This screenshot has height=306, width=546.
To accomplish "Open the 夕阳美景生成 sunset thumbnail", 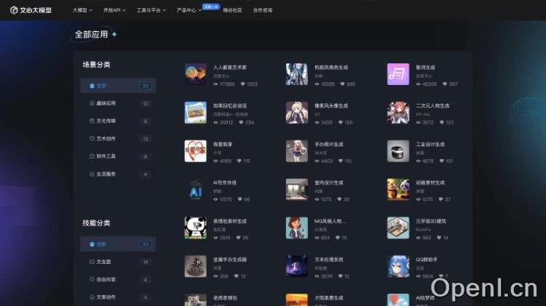I will click(297, 299).
